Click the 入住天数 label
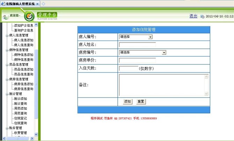The image size is (234, 141). pos(87,68)
